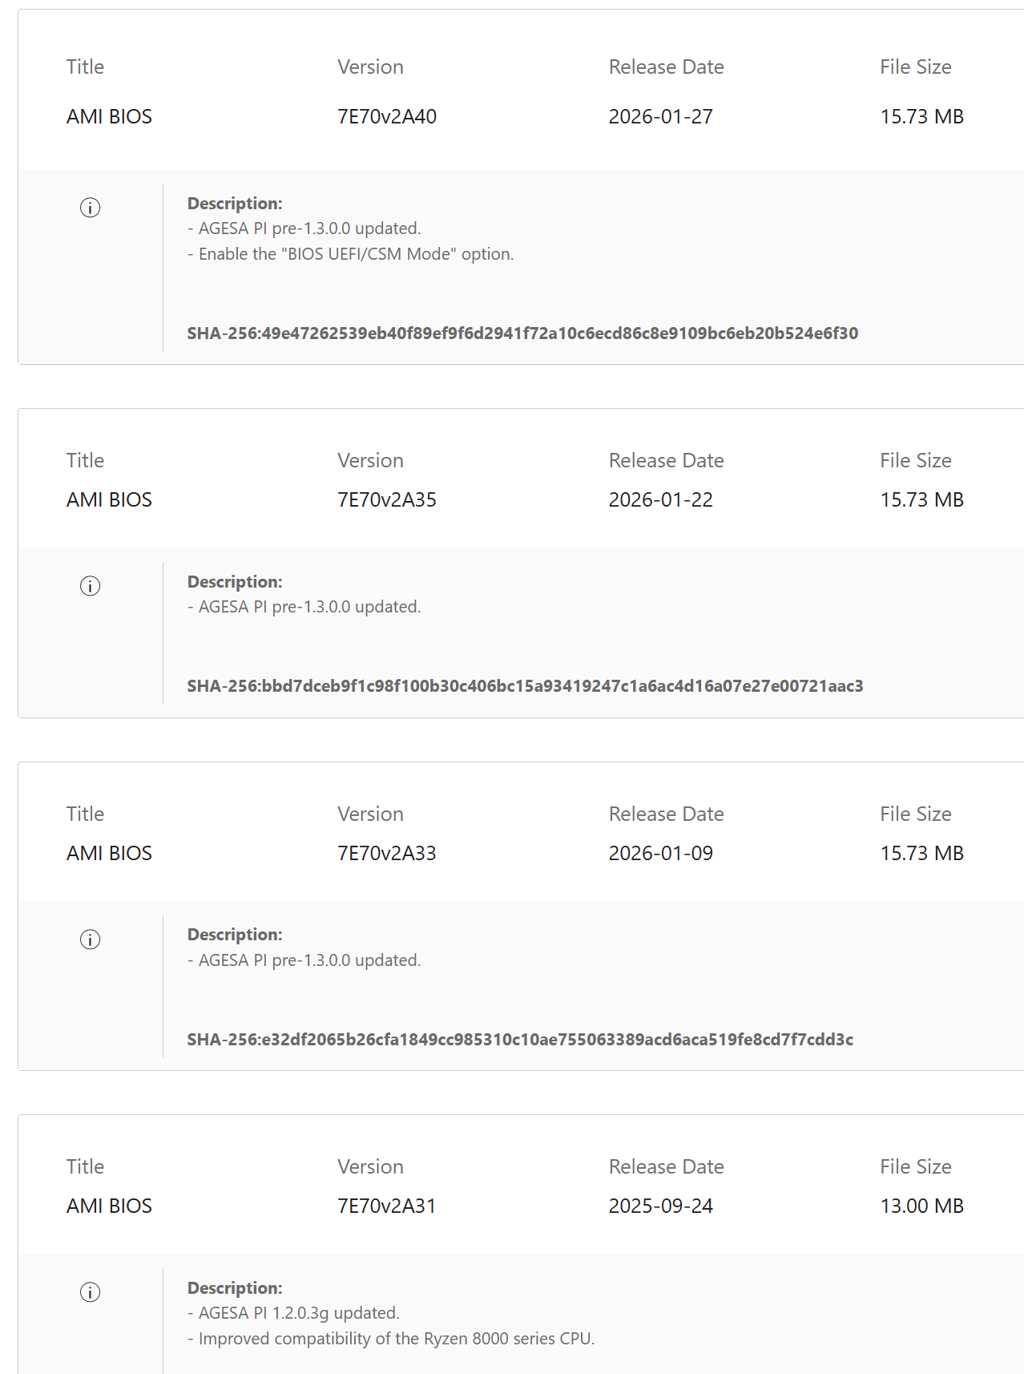Click the info icon for BIOS 7E70v2A33

tap(90, 940)
